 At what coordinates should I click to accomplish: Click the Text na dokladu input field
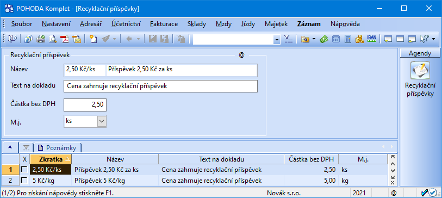161,86
